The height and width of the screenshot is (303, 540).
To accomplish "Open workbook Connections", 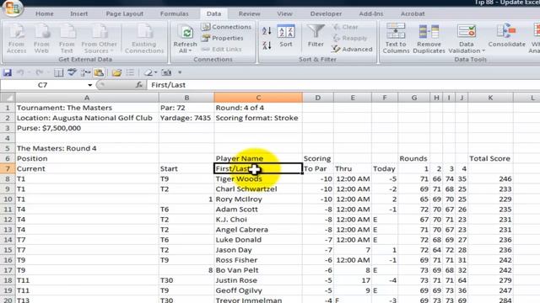I will 226,27.
